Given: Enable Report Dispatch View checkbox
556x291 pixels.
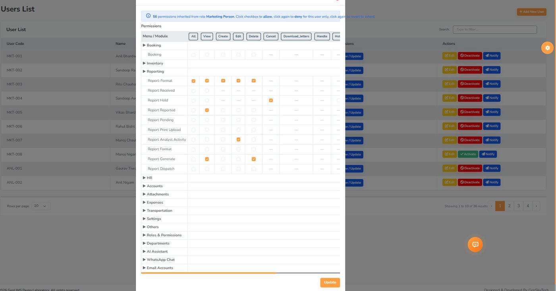Looking at the screenshot, I should [x=207, y=169].
